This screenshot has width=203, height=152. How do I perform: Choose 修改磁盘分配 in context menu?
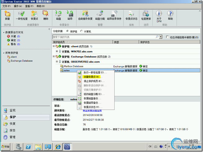point(96,94)
